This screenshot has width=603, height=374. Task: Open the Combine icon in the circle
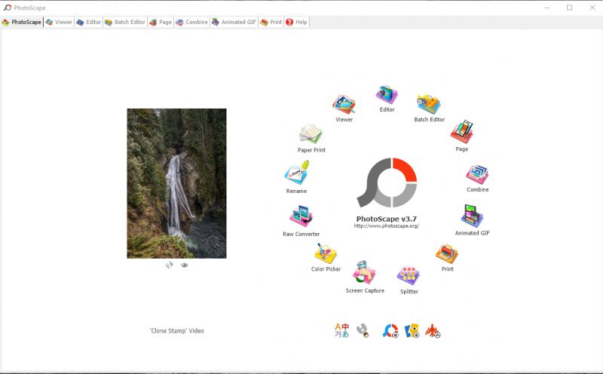[477, 175]
